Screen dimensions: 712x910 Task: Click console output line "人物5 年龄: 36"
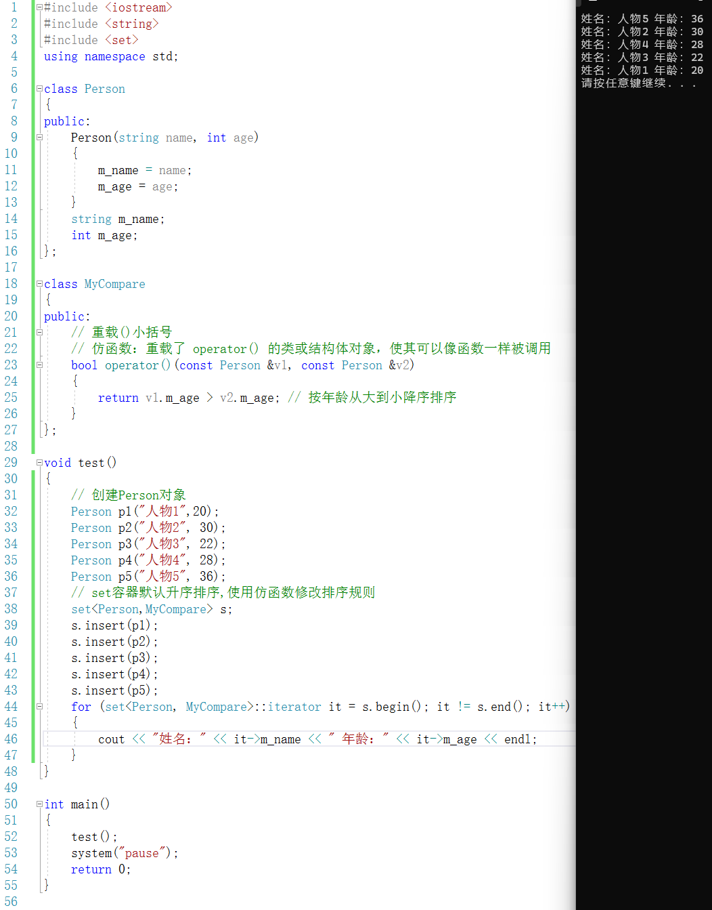point(642,19)
